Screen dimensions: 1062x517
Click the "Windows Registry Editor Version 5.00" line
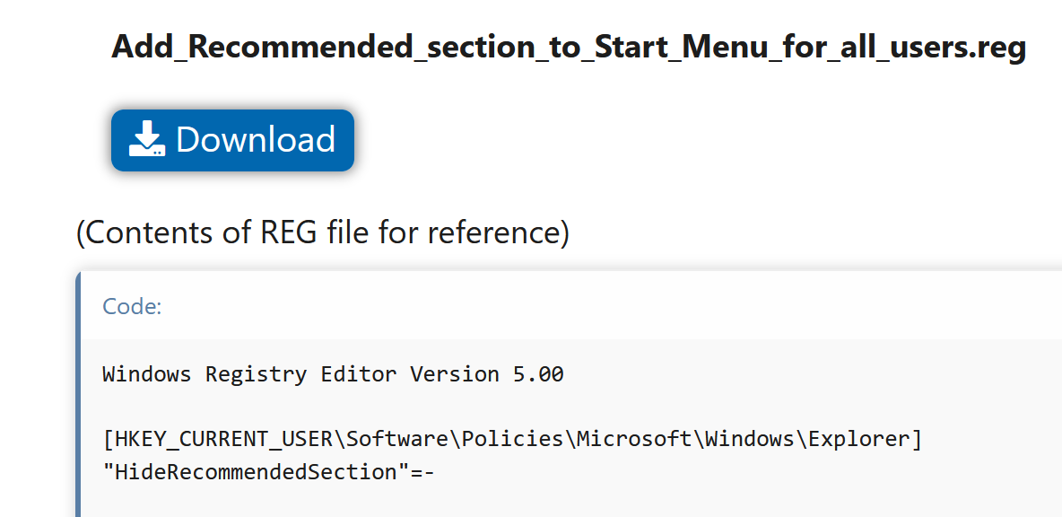pyautogui.click(x=333, y=374)
